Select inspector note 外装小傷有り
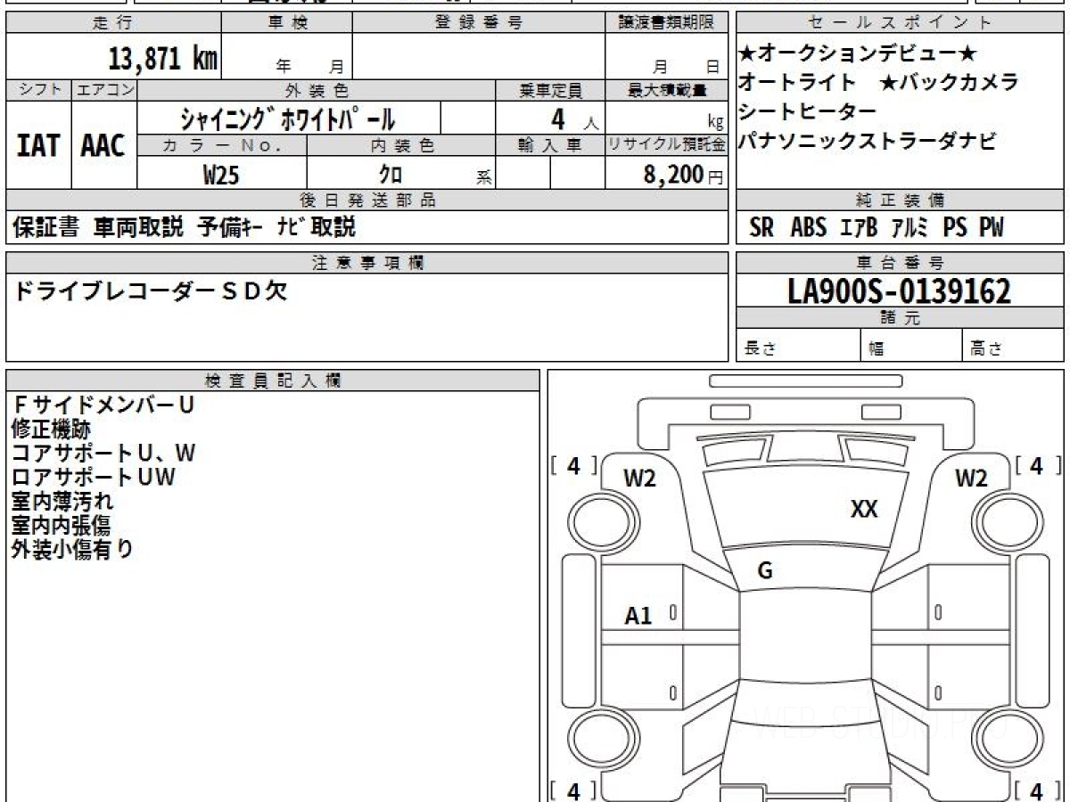Viewport: 1070px width, 802px height. pyautogui.click(x=72, y=550)
